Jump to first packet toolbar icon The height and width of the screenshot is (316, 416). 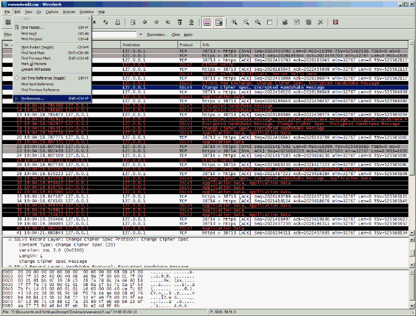[179, 22]
